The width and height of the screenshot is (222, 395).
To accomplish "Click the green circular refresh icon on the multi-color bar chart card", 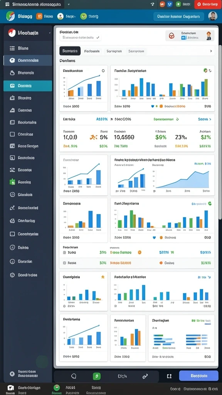I will 210,203.
